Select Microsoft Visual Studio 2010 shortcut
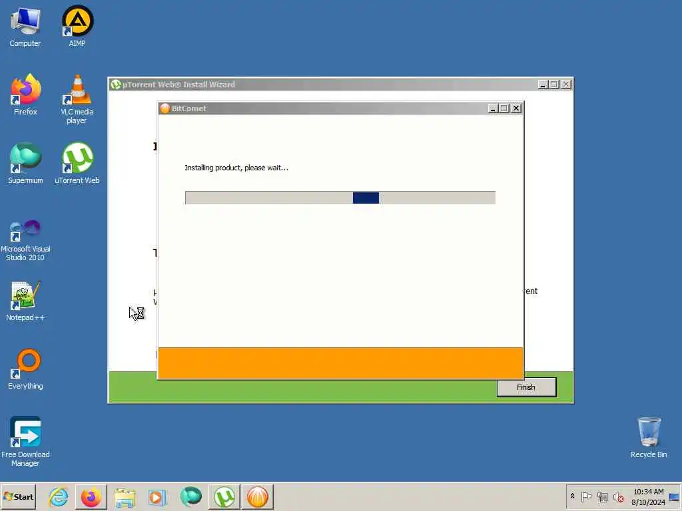The height and width of the screenshot is (511, 682). click(25, 240)
